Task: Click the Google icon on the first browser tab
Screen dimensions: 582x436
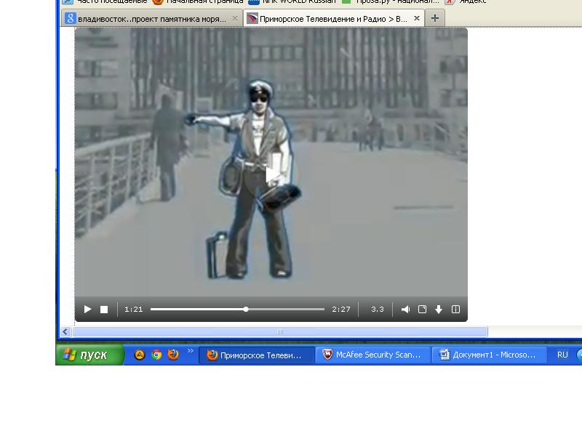Action: tap(71, 18)
